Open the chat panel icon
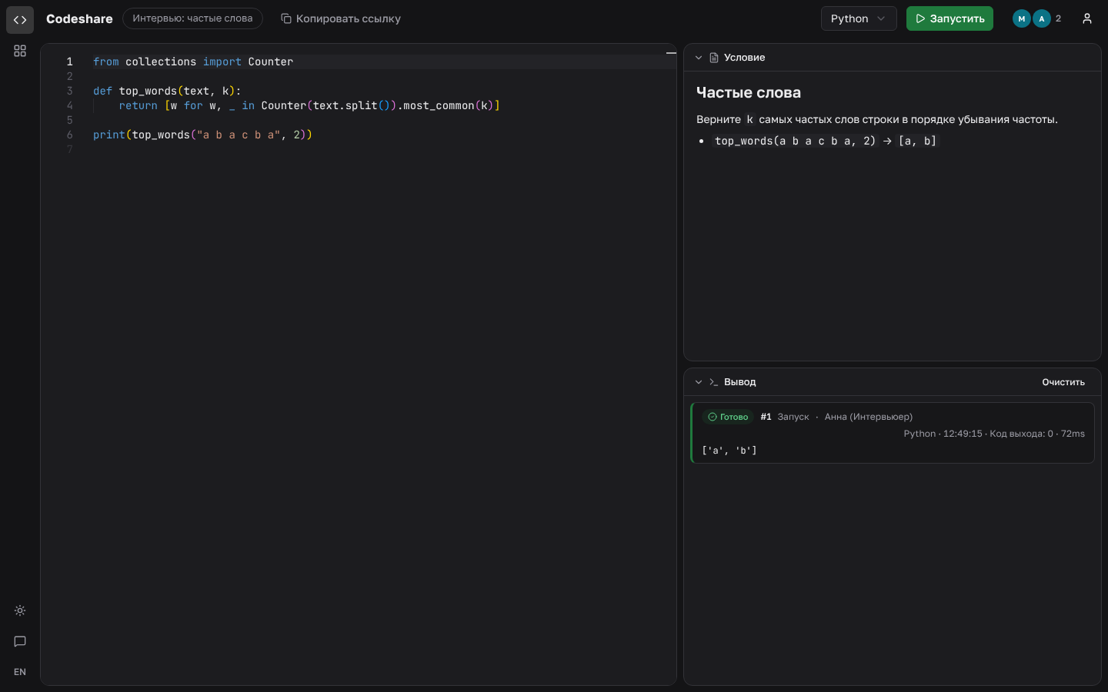This screenshot has height=692, width=1108. pyautogui.click(x=20, y=641)
